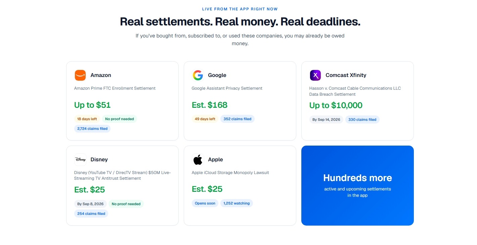Click the Google logo icon
Screen dimensions: 477x245
tap(198, 75)
